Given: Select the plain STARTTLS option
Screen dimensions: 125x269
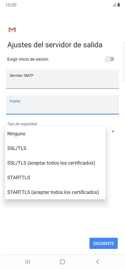Looking at the screenshot, I should point(55,178).
